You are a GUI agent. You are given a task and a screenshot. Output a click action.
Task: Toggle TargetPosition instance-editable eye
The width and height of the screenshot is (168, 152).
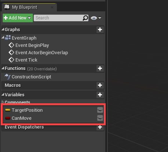click(100, 110)
